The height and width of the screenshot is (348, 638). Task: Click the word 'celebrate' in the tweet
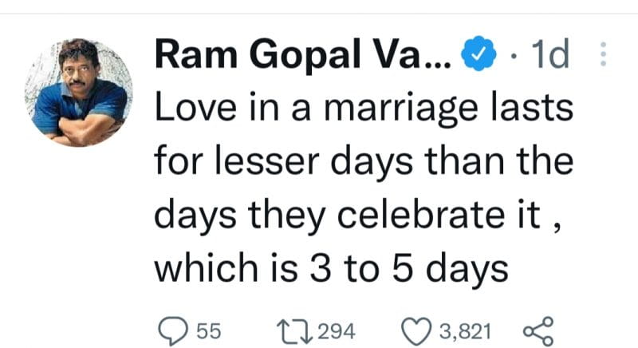point(421,214)
